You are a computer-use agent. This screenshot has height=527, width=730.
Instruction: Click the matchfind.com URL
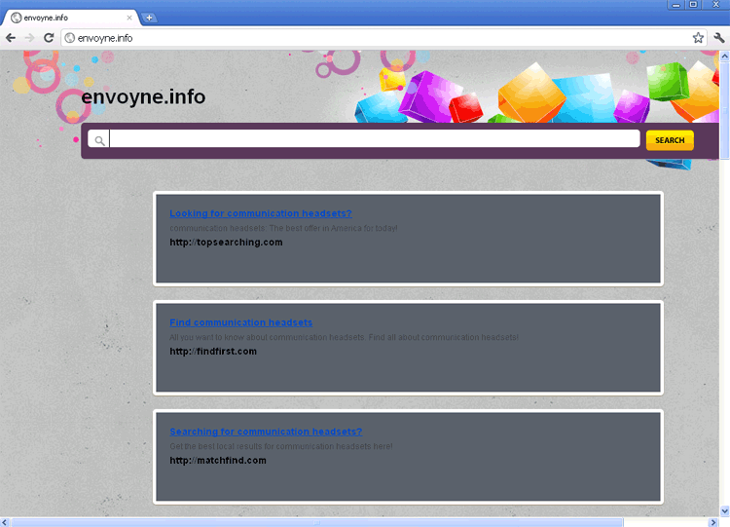pyautogui.click(x=217, y=461)
